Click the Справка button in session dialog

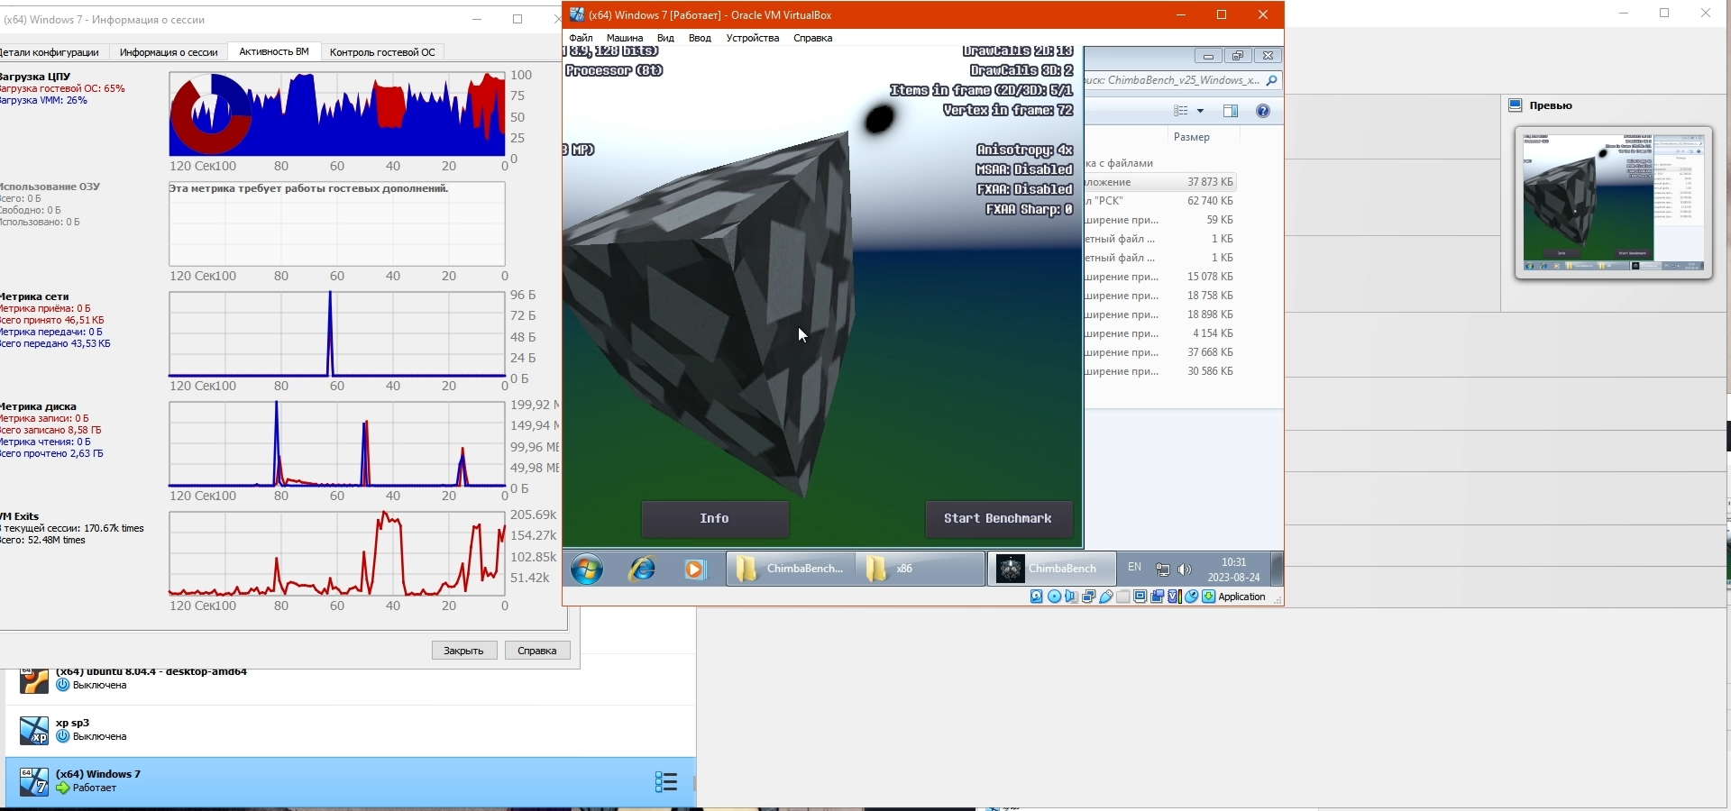[x=537, y=651]
